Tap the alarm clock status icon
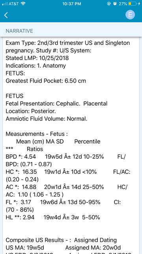The width and height of the screenshot is (142, 254). pos(115,4)
